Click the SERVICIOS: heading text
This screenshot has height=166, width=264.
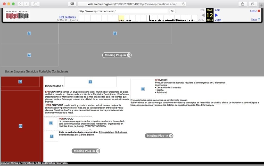161,80
